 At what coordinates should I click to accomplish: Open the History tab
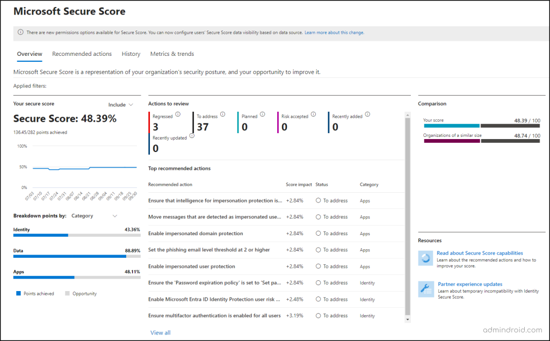(x=131, y=54)
